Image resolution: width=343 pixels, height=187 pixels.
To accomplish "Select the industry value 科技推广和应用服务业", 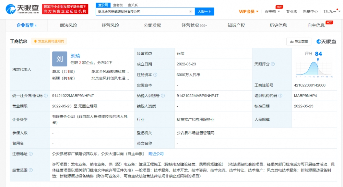I will tap(196, 119).
